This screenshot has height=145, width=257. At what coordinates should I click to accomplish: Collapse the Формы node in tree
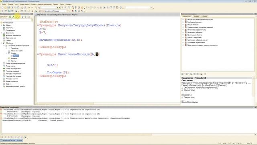[6, 53]
